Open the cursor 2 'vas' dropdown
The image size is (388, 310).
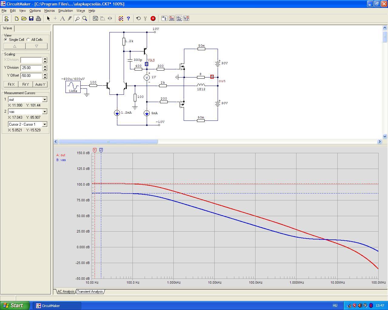(x=45, y=112)
